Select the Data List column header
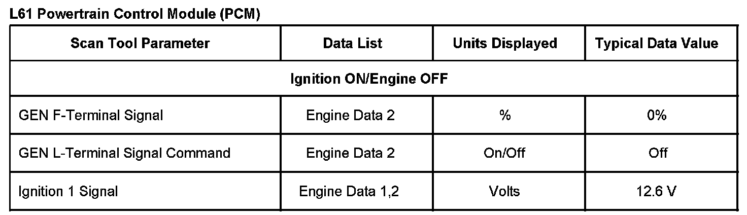 pyautogui.click(x=353, y=44)
